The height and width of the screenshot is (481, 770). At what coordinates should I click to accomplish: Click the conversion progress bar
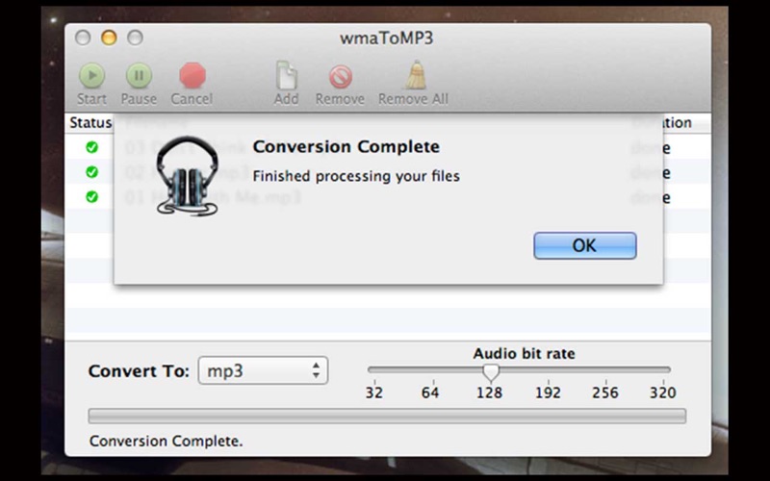[x=387, y=416]
